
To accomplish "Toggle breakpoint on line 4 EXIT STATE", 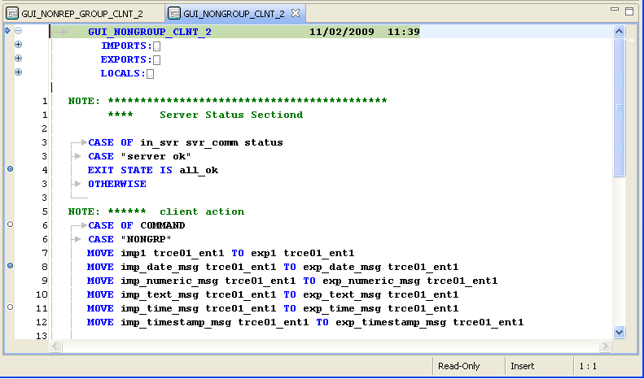I will click(11, 168).
